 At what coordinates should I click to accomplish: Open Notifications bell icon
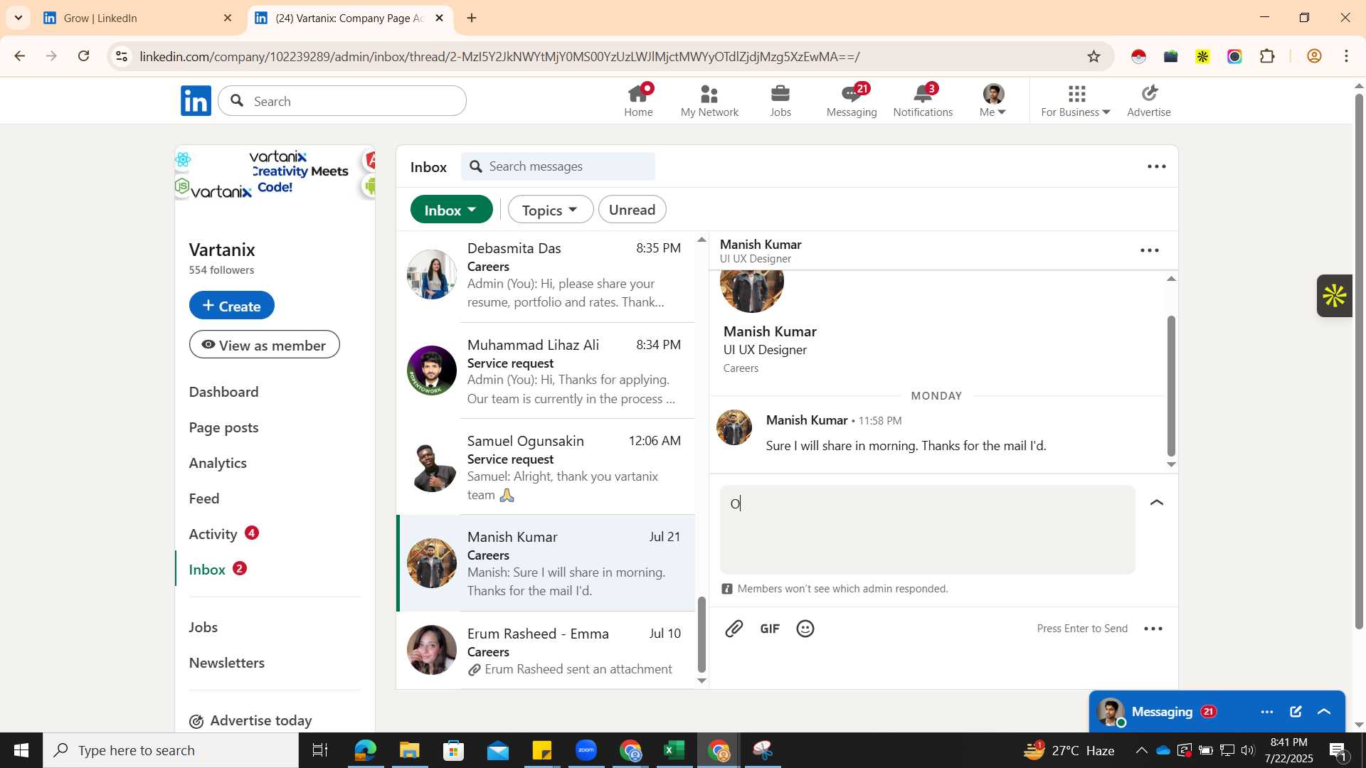(x=923, y=100)
